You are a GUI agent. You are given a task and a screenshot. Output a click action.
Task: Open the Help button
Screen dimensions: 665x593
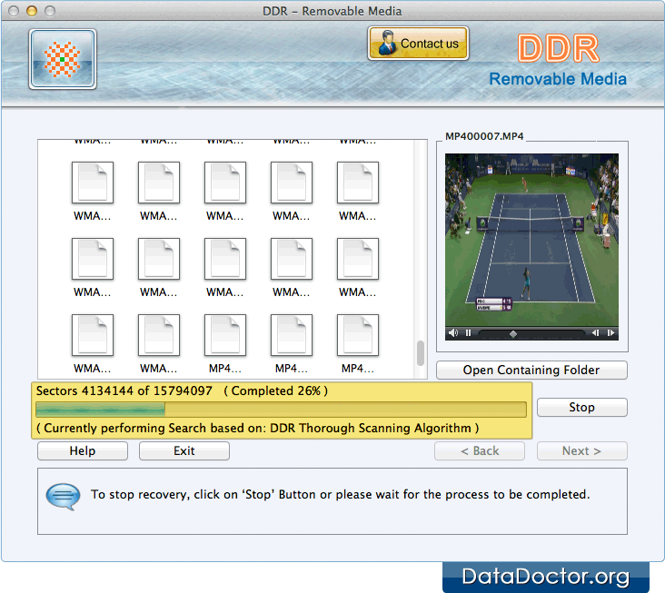click(x=83, y=451)
